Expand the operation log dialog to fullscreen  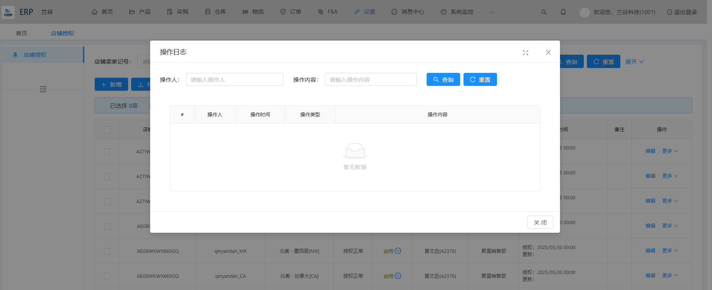[x=525, y=53]
